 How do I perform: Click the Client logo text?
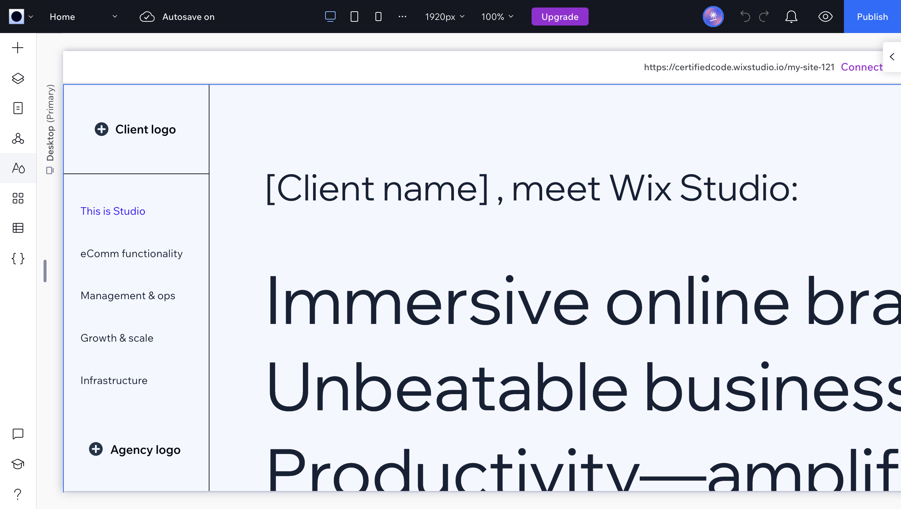pyautogui.click(x=145, y=129)
